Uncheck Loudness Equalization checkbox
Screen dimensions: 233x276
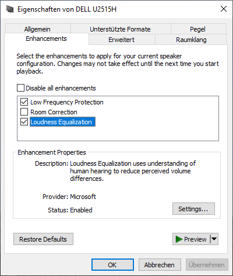(24, 122)
